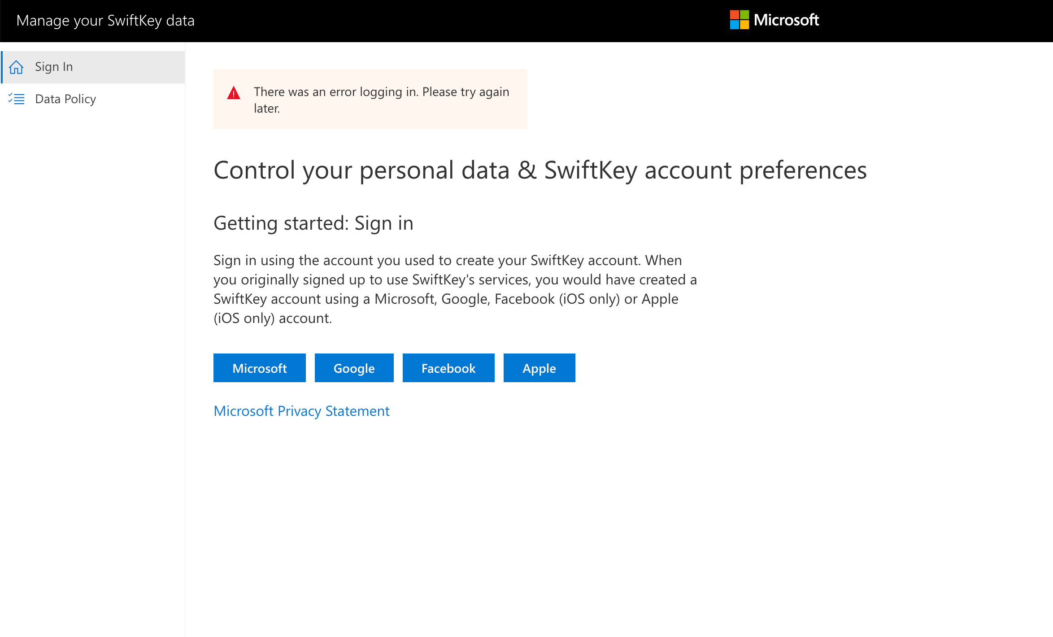Open the Sign In sidebar item

click(54, 67)
